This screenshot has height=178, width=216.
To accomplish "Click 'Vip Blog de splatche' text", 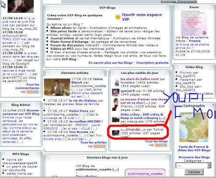I will pyautogui.click(x=192, y=37).
